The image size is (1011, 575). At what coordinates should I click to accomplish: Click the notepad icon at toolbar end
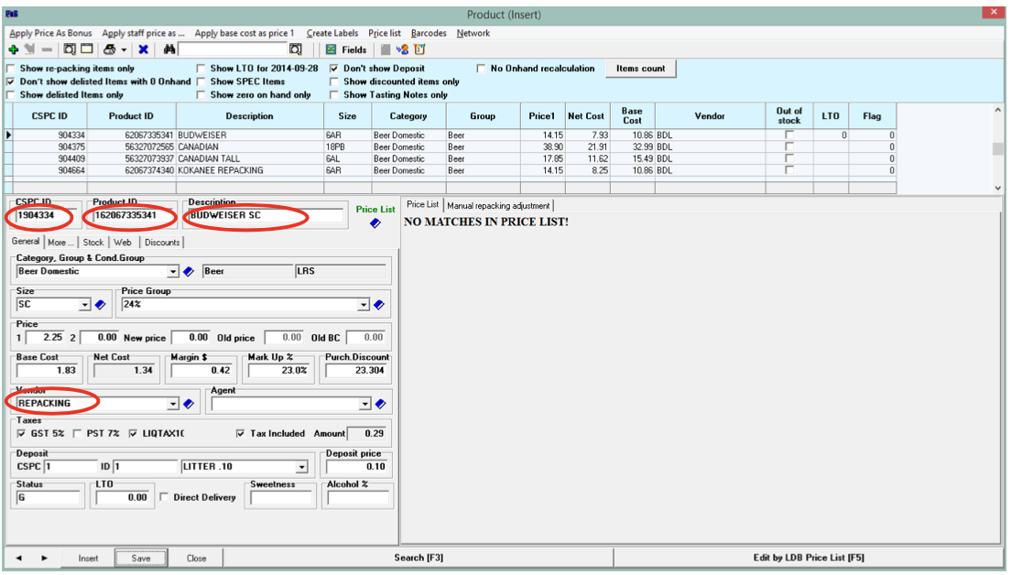click(x=419, y=49)
